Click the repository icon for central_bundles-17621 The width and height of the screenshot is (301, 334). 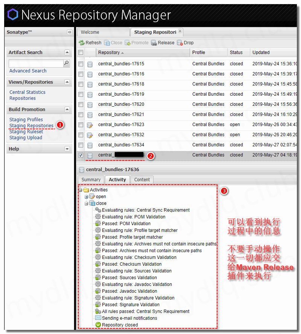tap(90, 115)
